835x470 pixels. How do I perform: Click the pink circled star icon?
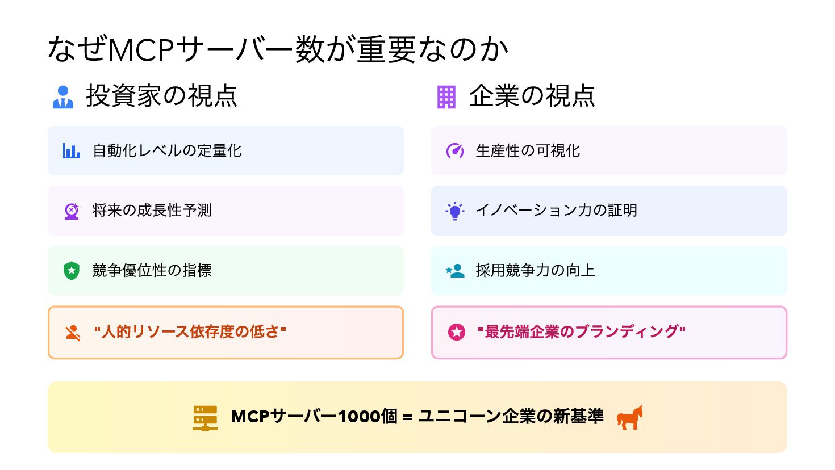click(457, 332)
